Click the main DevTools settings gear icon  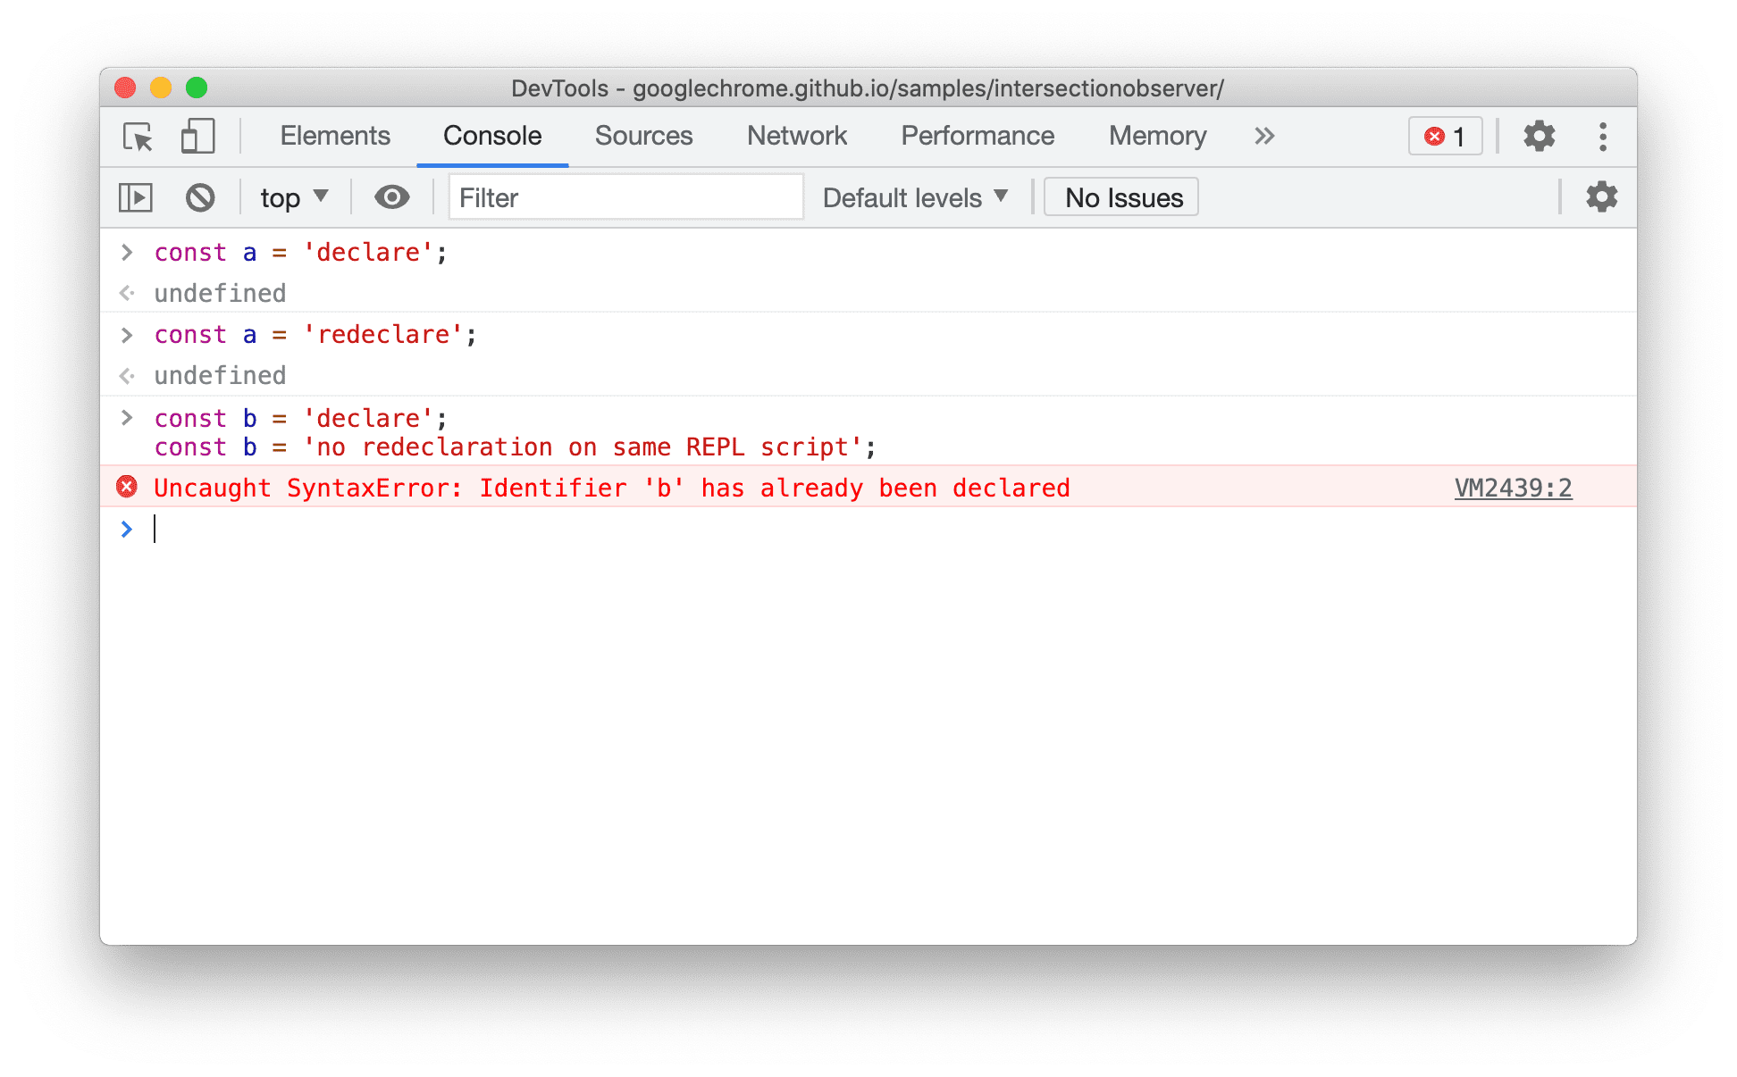1540,137
